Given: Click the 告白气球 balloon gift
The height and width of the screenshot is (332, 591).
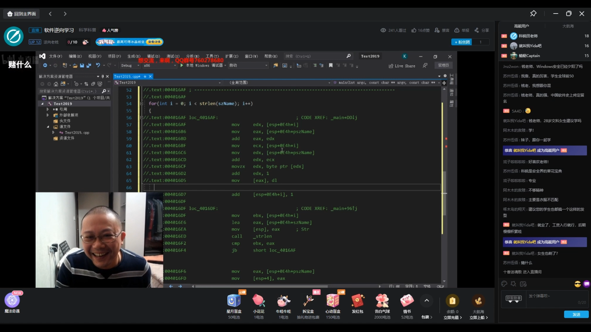Looking at the screenshot, I should pos(382,301).
